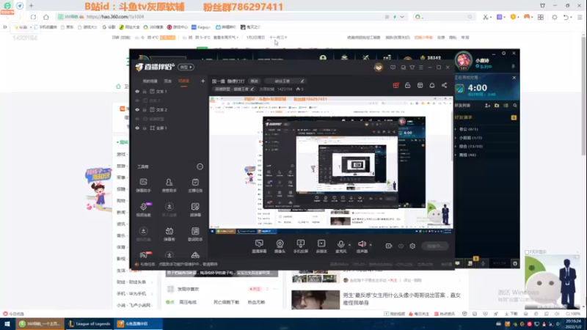Open the 房管助手 tool
This screenshot has width=587, height=330.
point(169,186)
